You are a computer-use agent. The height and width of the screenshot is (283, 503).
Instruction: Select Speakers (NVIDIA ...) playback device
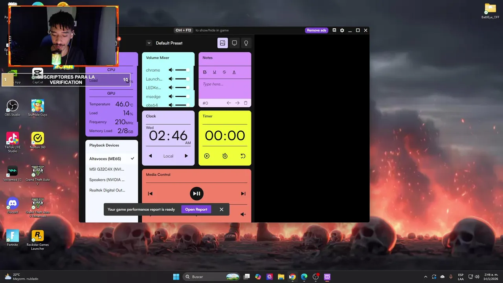[112, 180]
